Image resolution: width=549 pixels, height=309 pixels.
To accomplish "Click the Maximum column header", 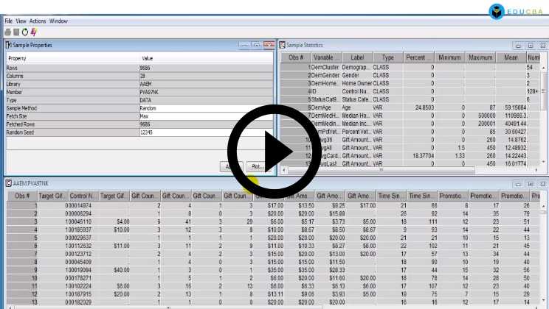I will pos(480,57).
